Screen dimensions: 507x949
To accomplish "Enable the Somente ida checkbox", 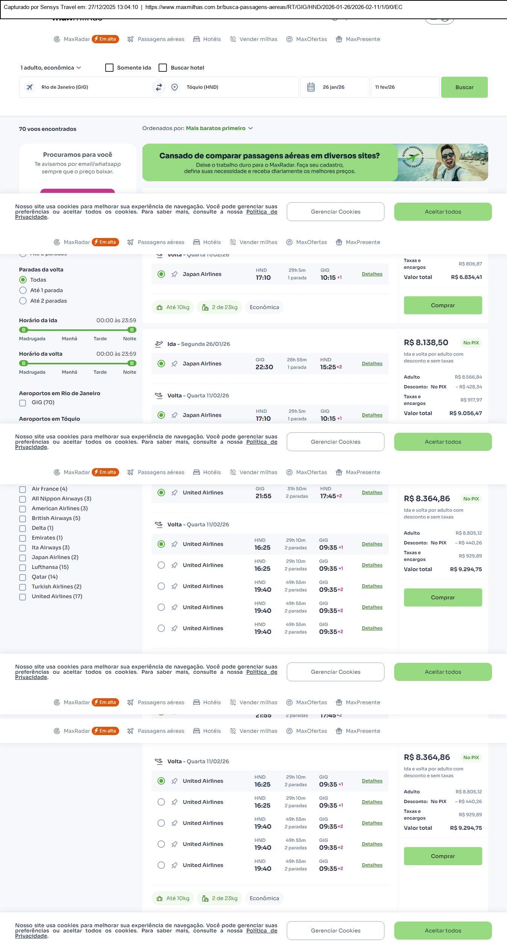I will point(109,68).
